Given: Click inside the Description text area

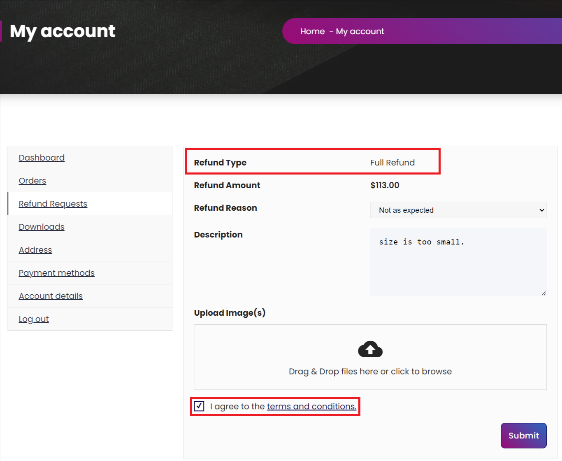Looking at the screenshot, I should (458, 263).
